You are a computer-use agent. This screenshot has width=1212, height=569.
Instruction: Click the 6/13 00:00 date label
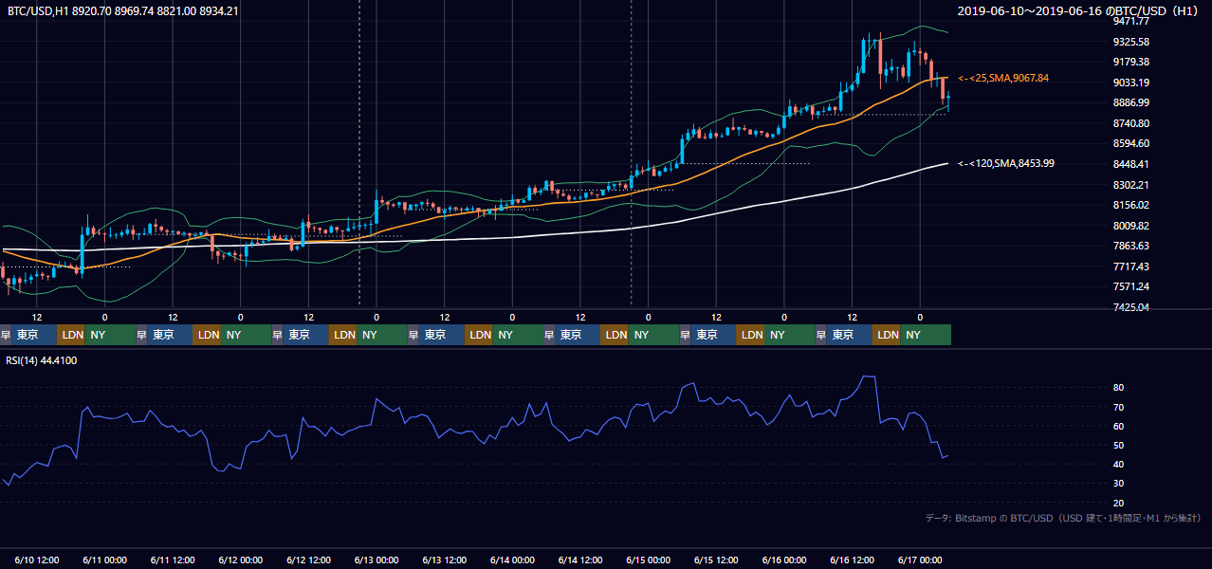point(376,560)
